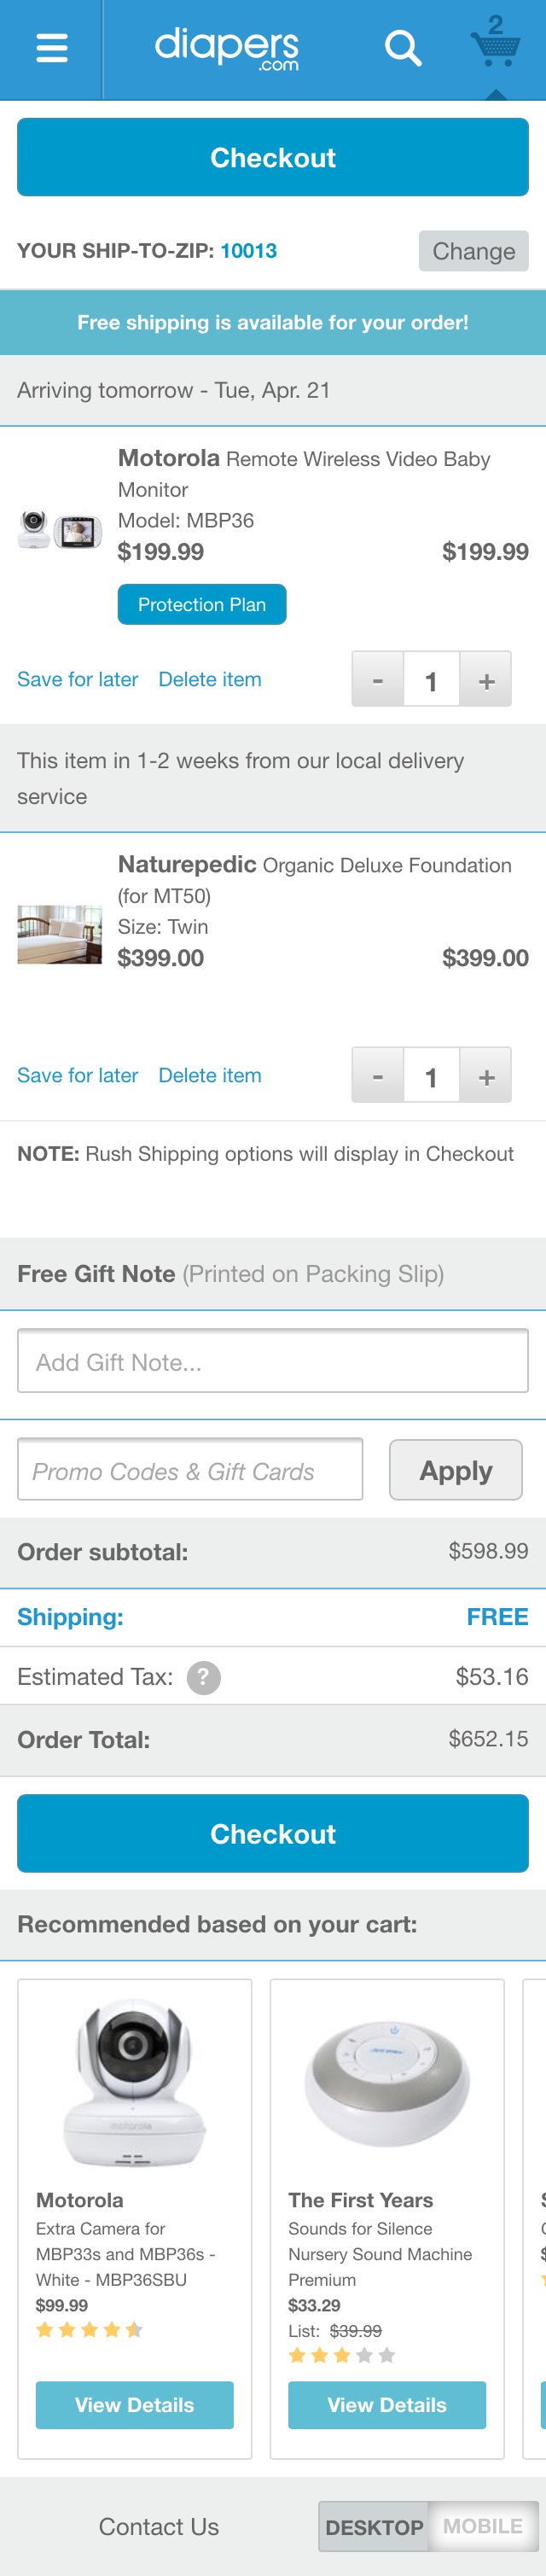Increase Motorola monitor quantity
Screen dimensions: 546x2576
click(486, 680)
